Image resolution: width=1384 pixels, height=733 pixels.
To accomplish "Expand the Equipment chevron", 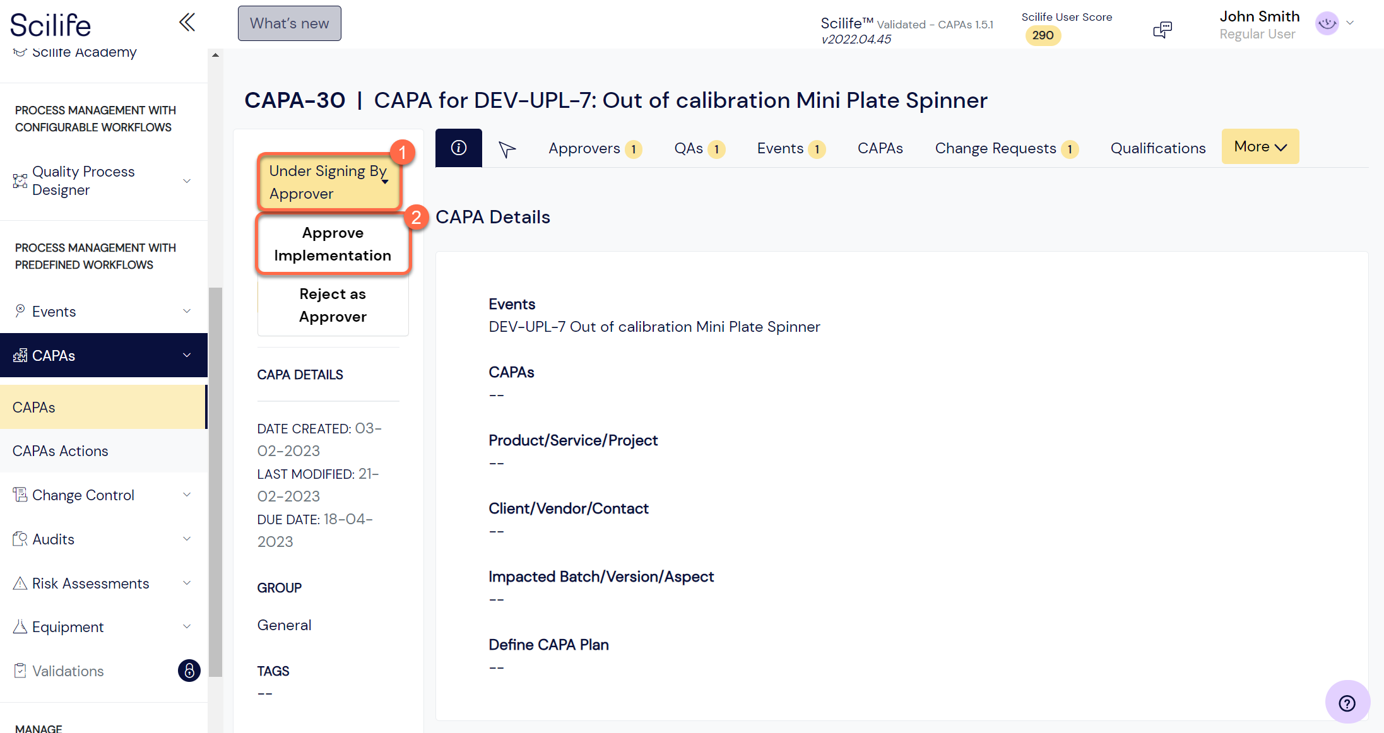I will pyautogui.click(x=187, y=626).
